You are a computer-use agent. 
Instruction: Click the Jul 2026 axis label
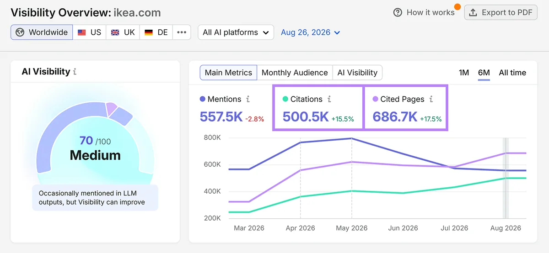[454, 228]
